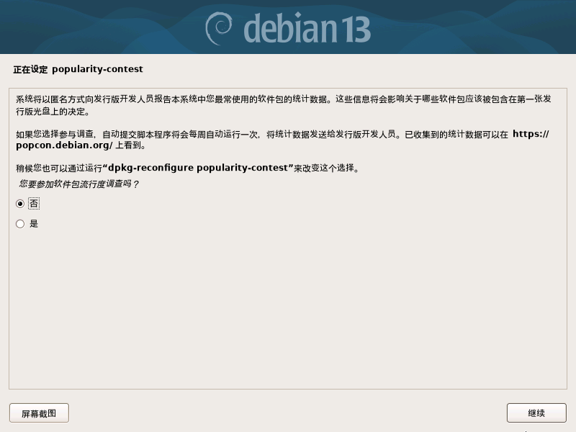Click the Debian swirl logo
The height and width of the screenshot is (432, 576).
tap(219, 28)
